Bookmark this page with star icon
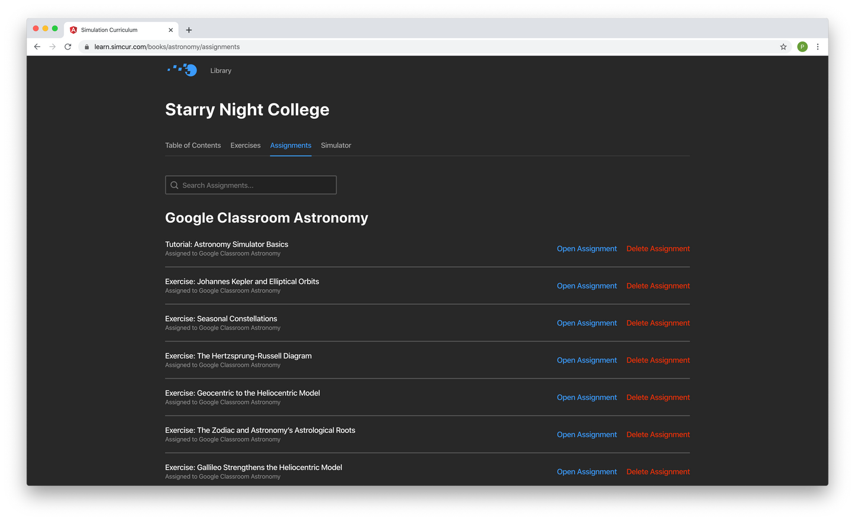Viewport: 855px width, 521px height. 783,47
